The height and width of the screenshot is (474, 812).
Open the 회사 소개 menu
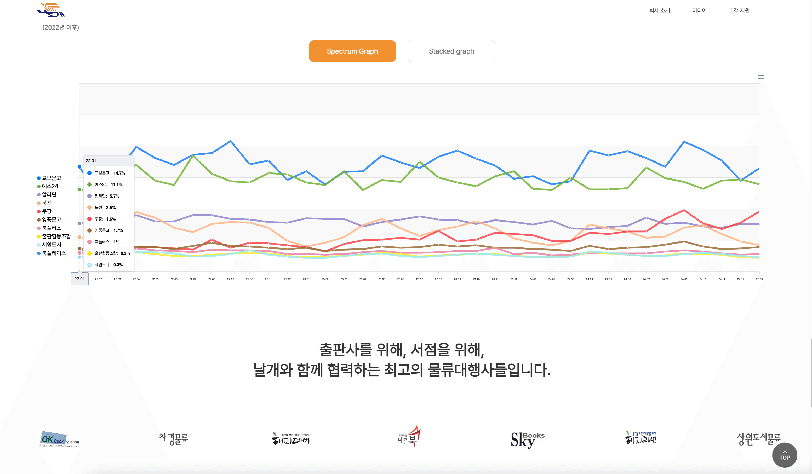click(x=659, y=11)
